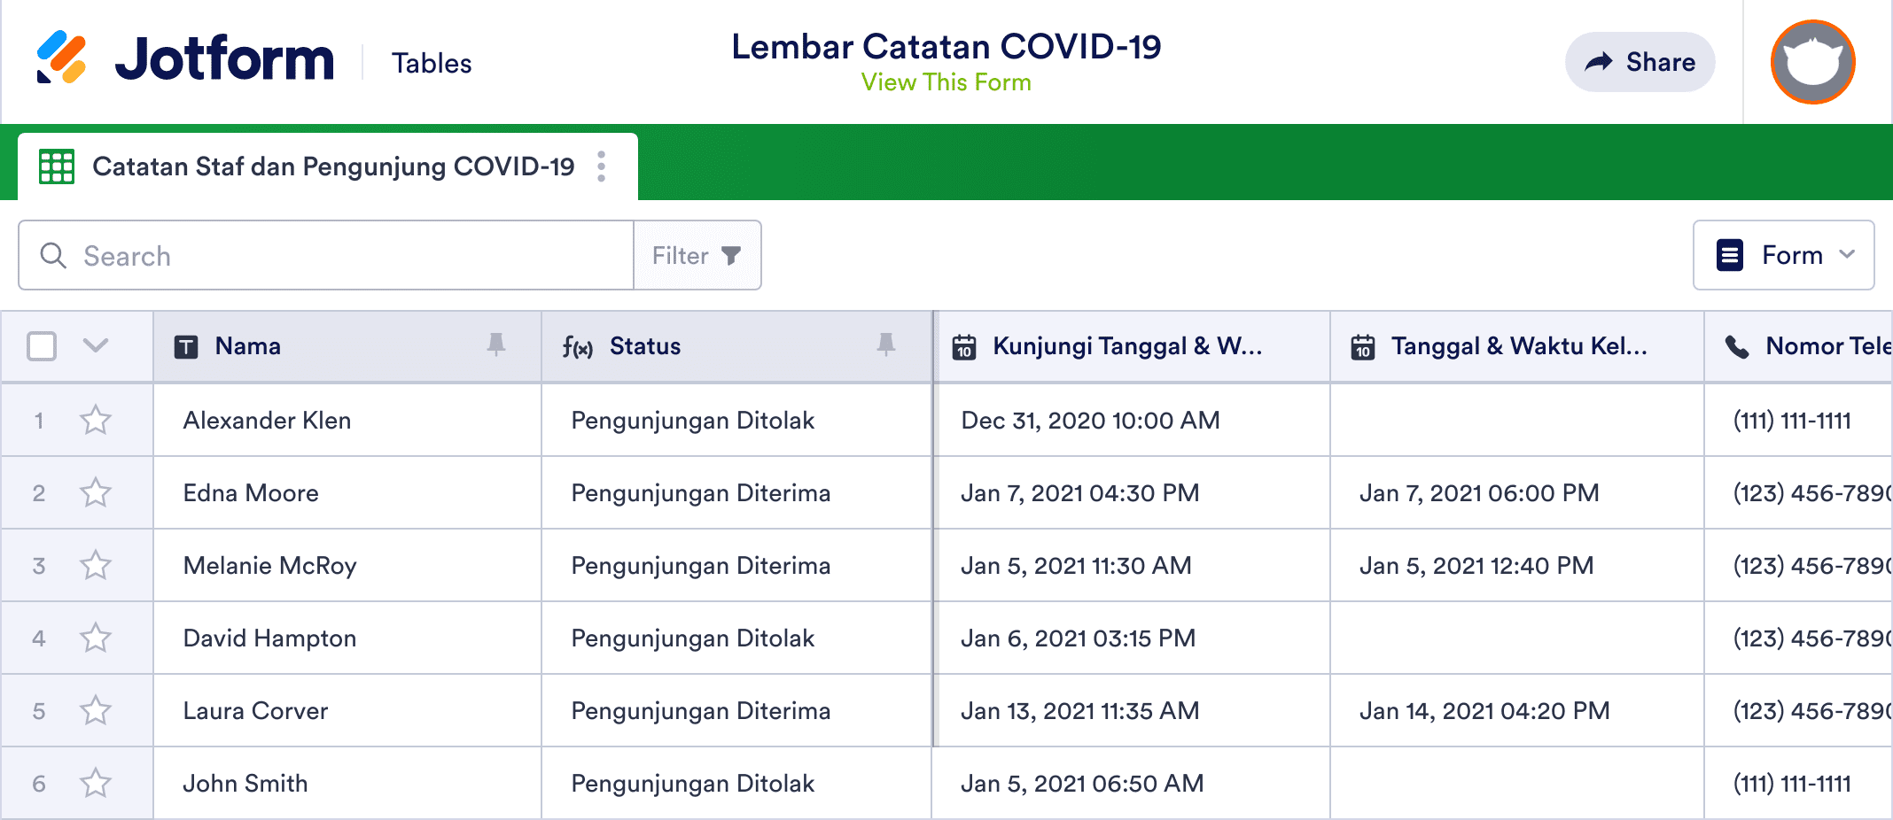Screen dimensions: 1893x820
Task: Toggle the select-all rows checkbox
Action: (x=41, y=346)
